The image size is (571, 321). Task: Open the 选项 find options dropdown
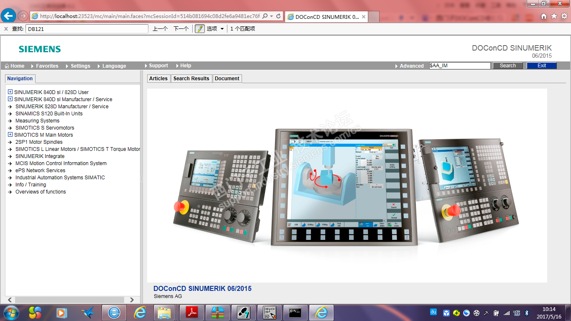point(215,29)
